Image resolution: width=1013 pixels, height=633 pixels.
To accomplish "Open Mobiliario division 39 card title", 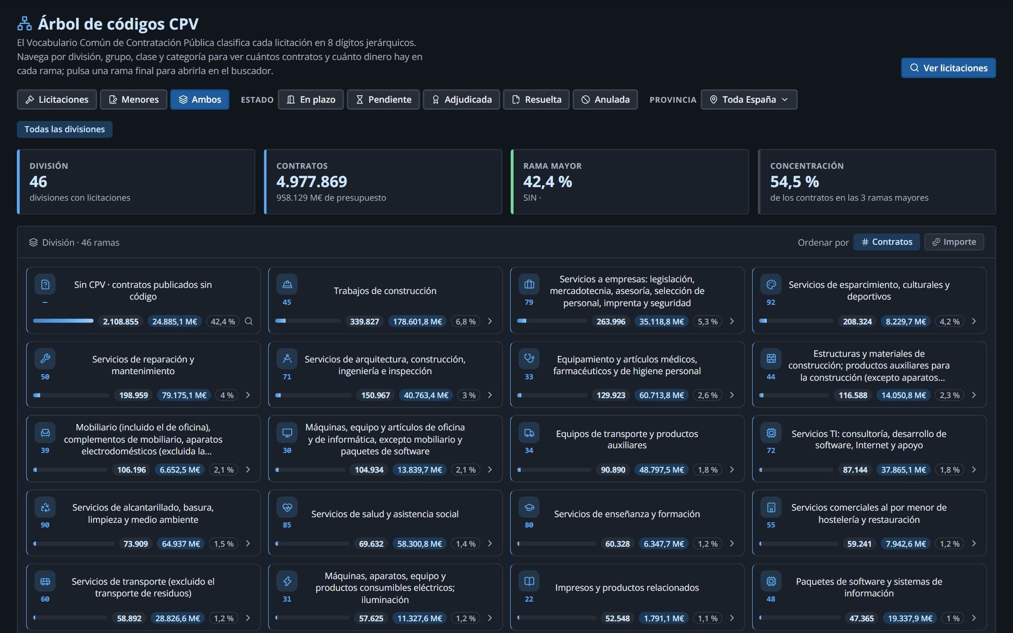I will 143,439.
